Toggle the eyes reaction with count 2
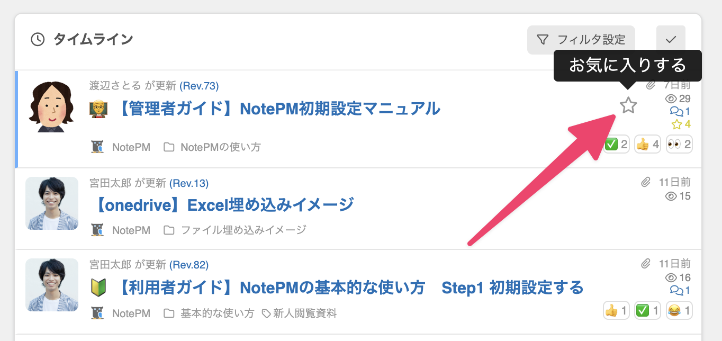 [680, 144]
